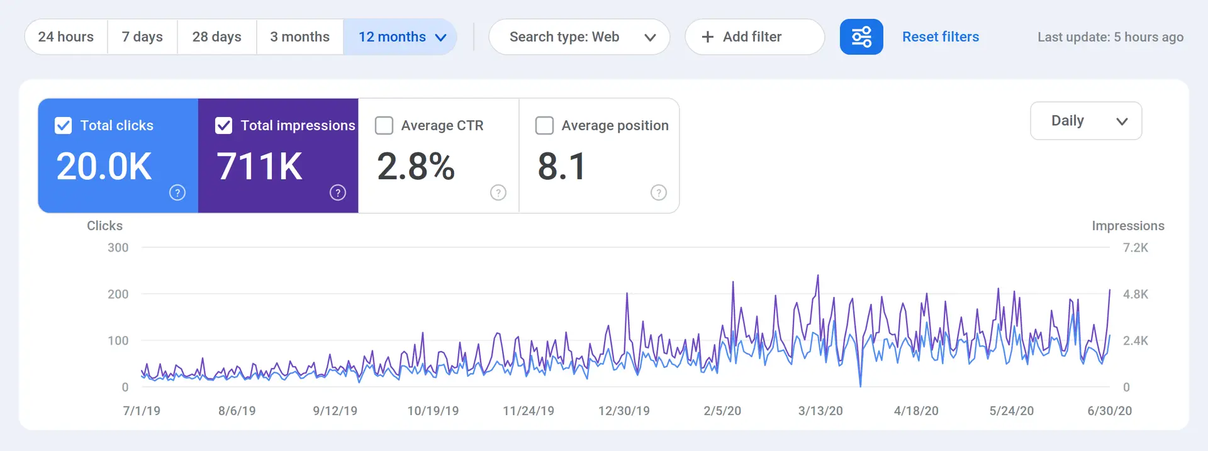Open the Daily granularity dropdown
Viewport: 1208px width, 451px height.
pos(1086,121)
